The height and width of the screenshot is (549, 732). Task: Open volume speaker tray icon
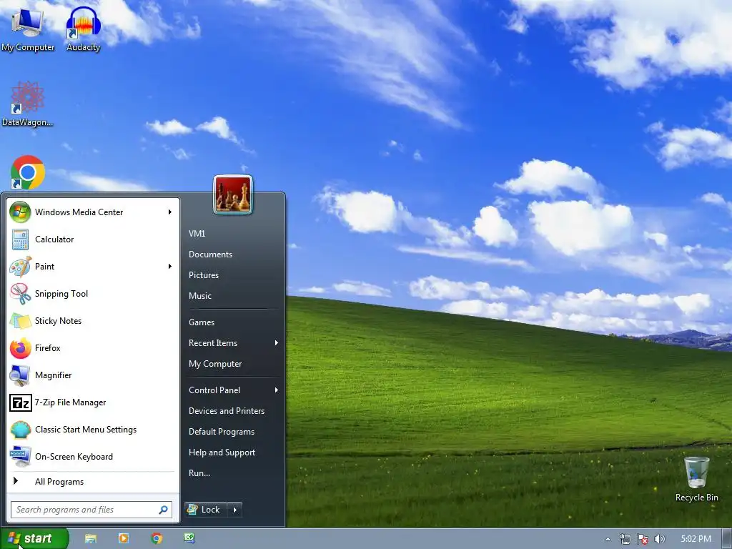coord(659,539)
